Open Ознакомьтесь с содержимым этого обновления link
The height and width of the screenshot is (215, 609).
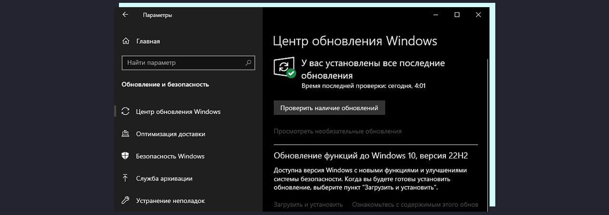(415, 205)
